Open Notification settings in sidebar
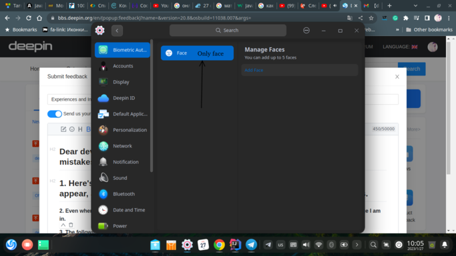 tap(122, 162)
